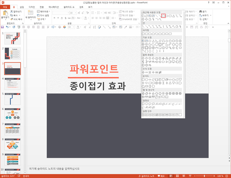This screenshot has height=178, width=231.
Task: Save the presentation from quick access toolbar
Action: click(x=2, y=27)
